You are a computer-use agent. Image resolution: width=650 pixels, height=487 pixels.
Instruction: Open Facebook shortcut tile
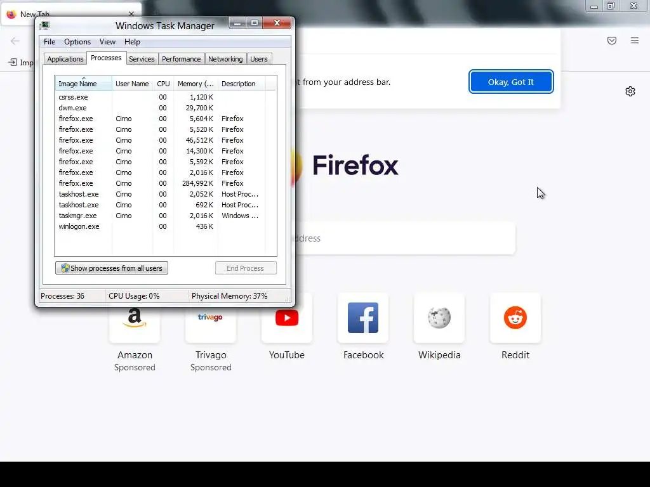[362, 318]
